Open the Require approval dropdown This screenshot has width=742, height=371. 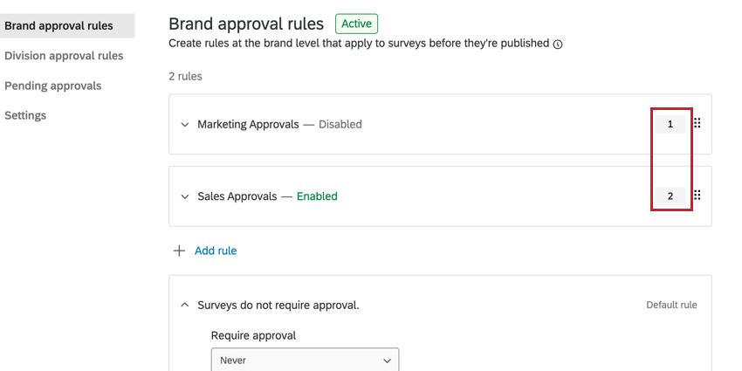pos(305,360)
